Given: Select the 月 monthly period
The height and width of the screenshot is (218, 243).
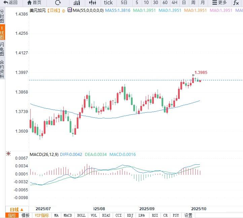Looking at the screenshot, I should 202,3.
